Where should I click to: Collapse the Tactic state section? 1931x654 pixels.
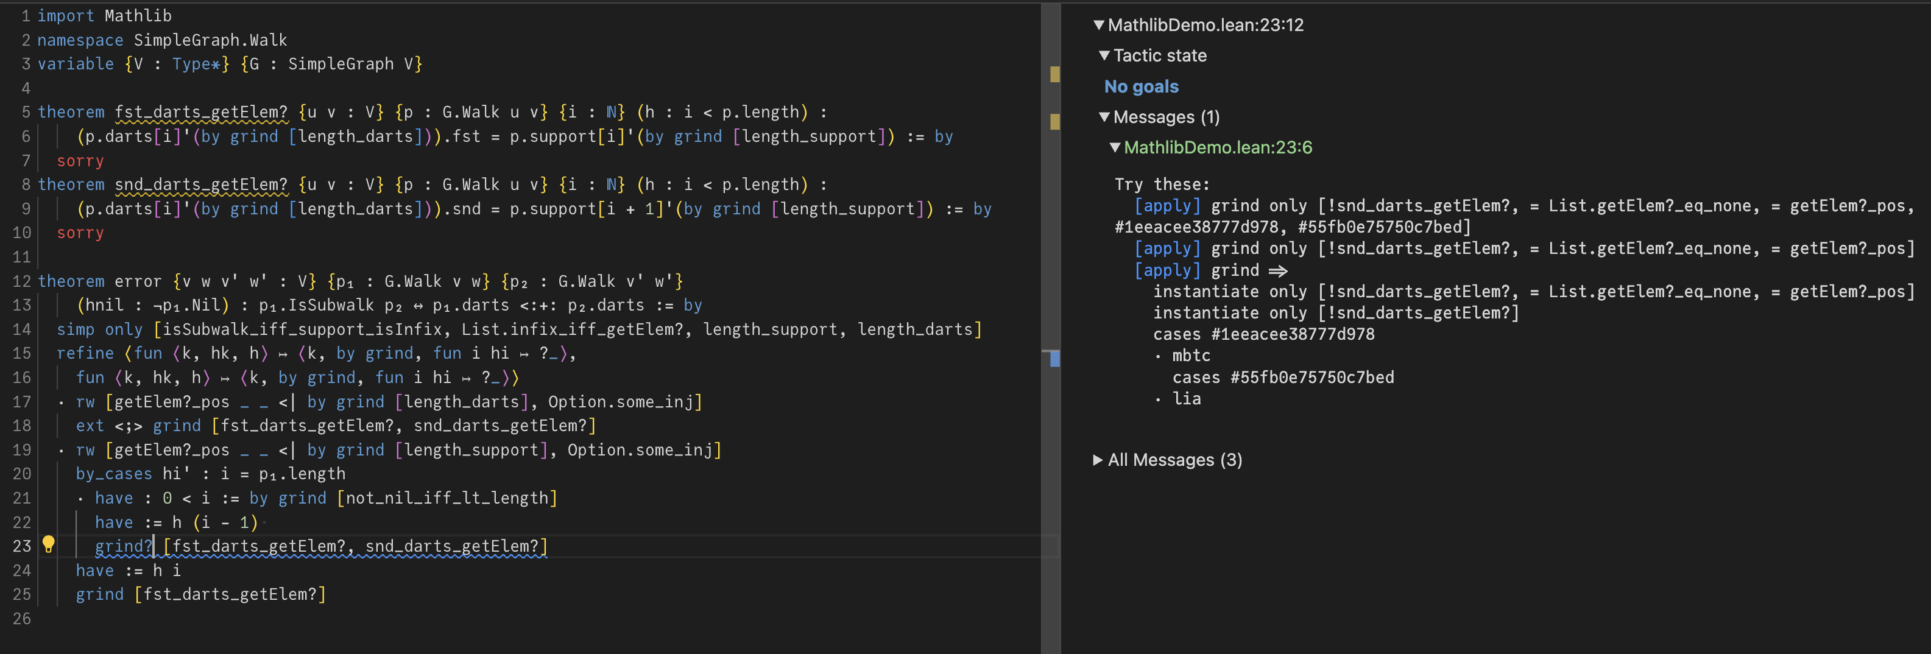(x=1103, y=56)
